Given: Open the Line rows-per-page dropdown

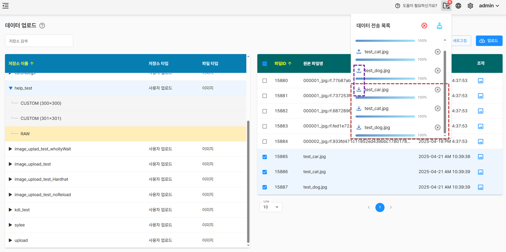Looking at the screenshot, I should (271, 207).
